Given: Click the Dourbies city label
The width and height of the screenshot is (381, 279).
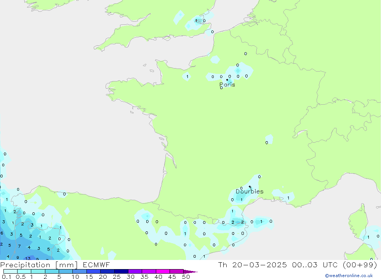Looking at the screenshot, I should [250, 191].
